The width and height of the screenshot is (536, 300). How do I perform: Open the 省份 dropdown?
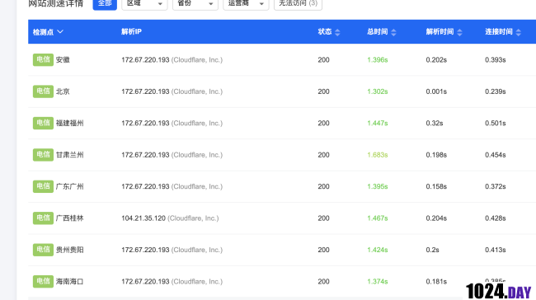point(195,4)
